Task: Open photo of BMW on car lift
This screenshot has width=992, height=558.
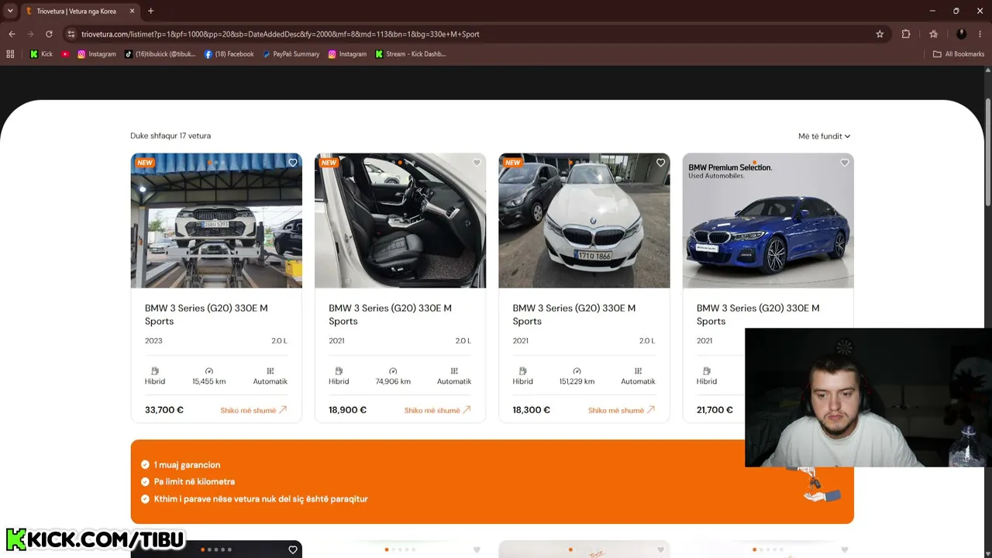Action: pos(216,221)
